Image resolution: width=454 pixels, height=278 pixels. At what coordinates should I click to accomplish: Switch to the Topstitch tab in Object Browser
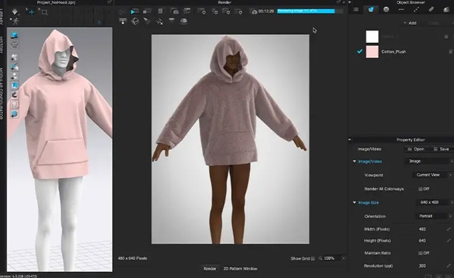pyautogui.click(x=416, y=10)
